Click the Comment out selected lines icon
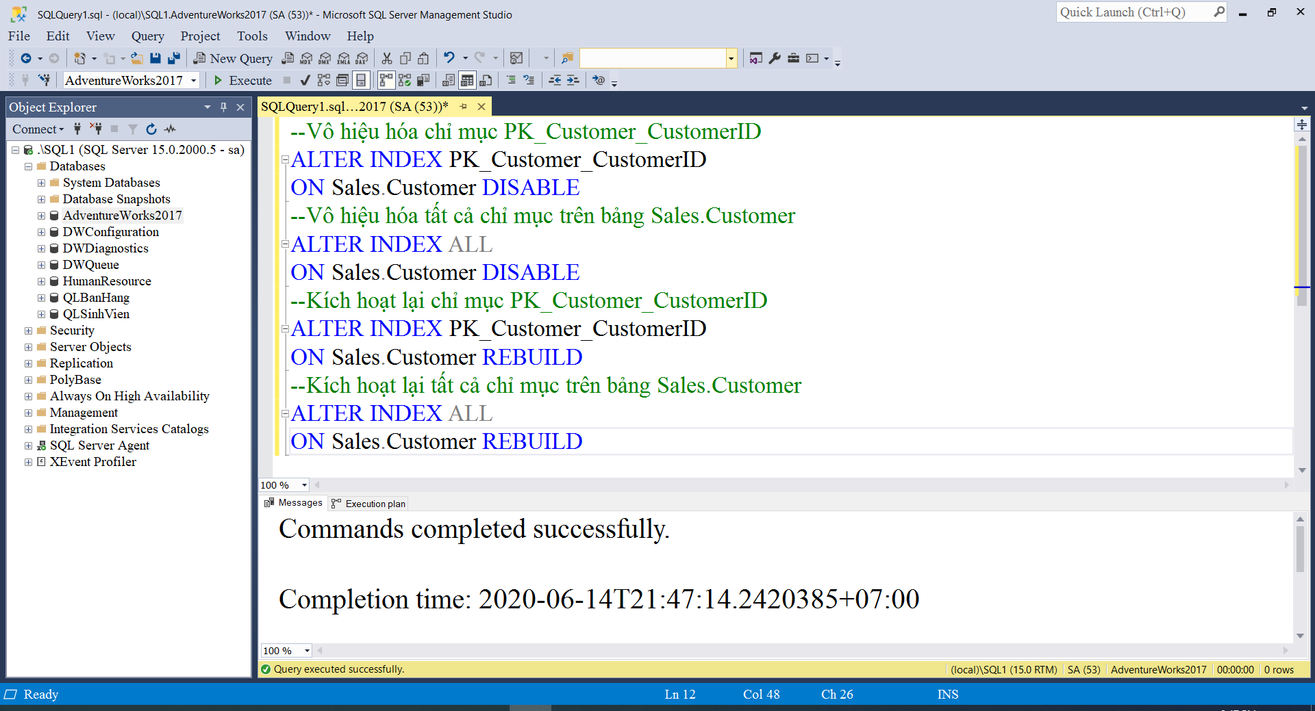 point(511,81)
